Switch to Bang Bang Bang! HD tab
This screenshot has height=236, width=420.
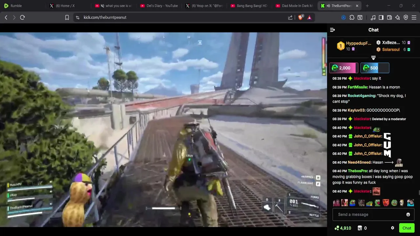point(249,6)
